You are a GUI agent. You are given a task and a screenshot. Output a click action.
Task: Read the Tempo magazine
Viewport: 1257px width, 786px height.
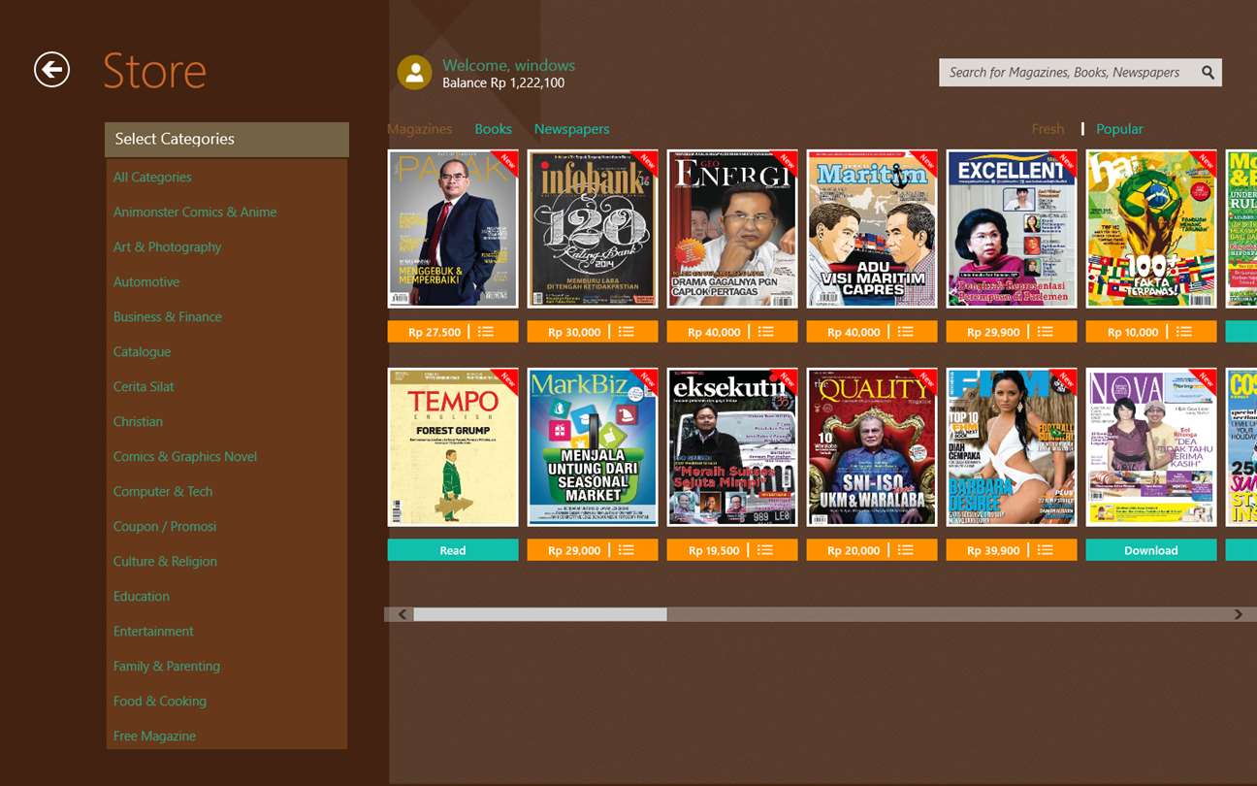[x=453, y=550]
